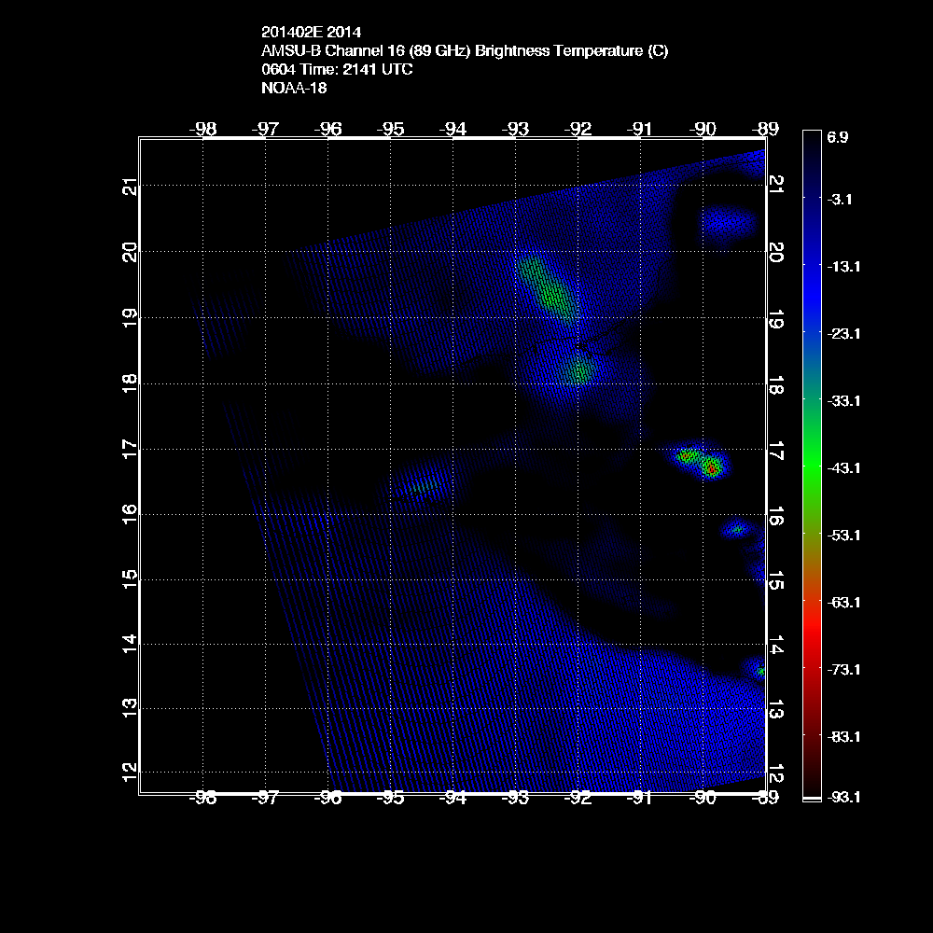This screenshot has width=933, height=933.
Task: Click the left-axis latitude label "15"
Action: pyautogui.click(x=130, y=579)
